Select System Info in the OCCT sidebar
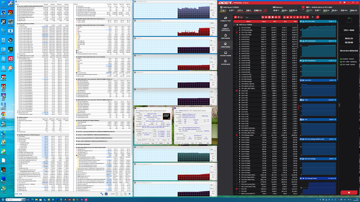The height and width of the screenshot is (202, 360). [226, 62]
